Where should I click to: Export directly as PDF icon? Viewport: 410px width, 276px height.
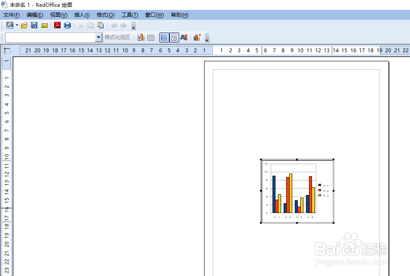57,25
